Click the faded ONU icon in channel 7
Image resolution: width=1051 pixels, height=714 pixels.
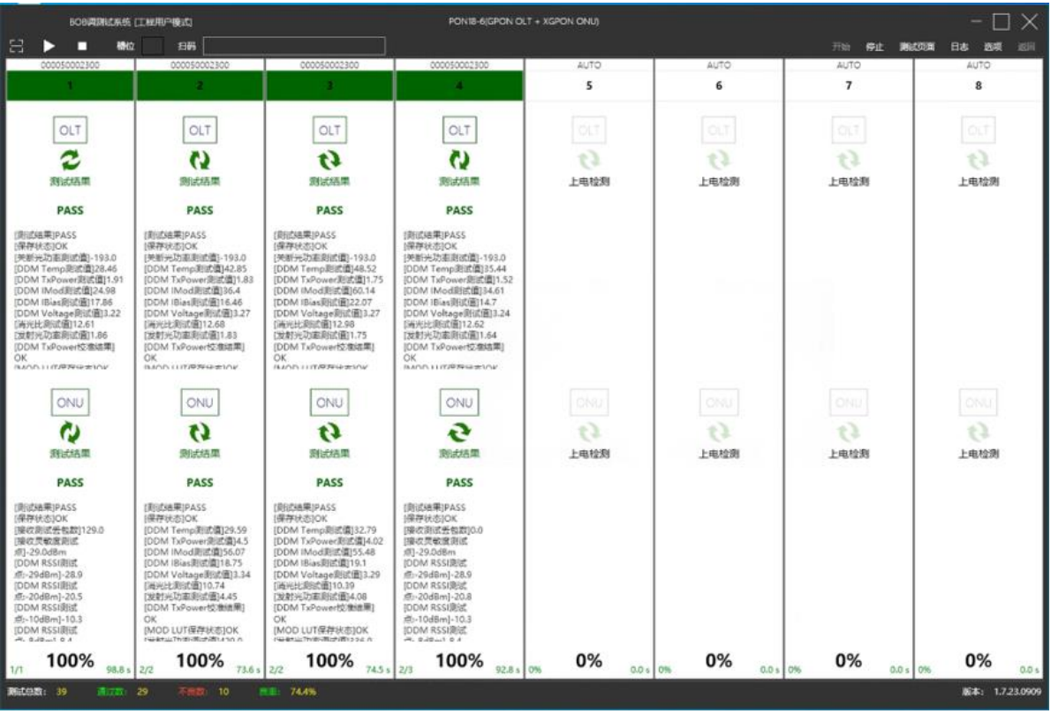(x=848, y=402)
